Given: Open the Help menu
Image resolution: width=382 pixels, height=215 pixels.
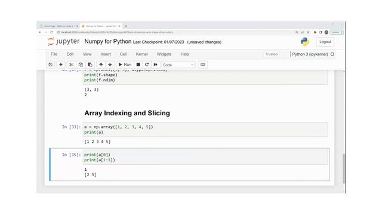Looking at the screenshot, I should (184, 54).
